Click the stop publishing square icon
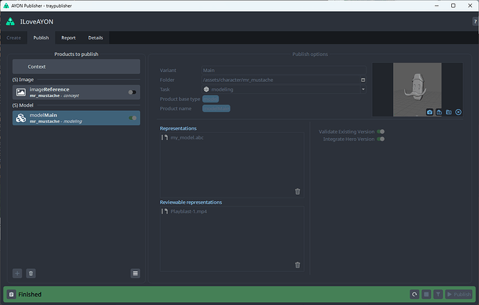Screen dimensions: 479x305 tap(426, 295)
